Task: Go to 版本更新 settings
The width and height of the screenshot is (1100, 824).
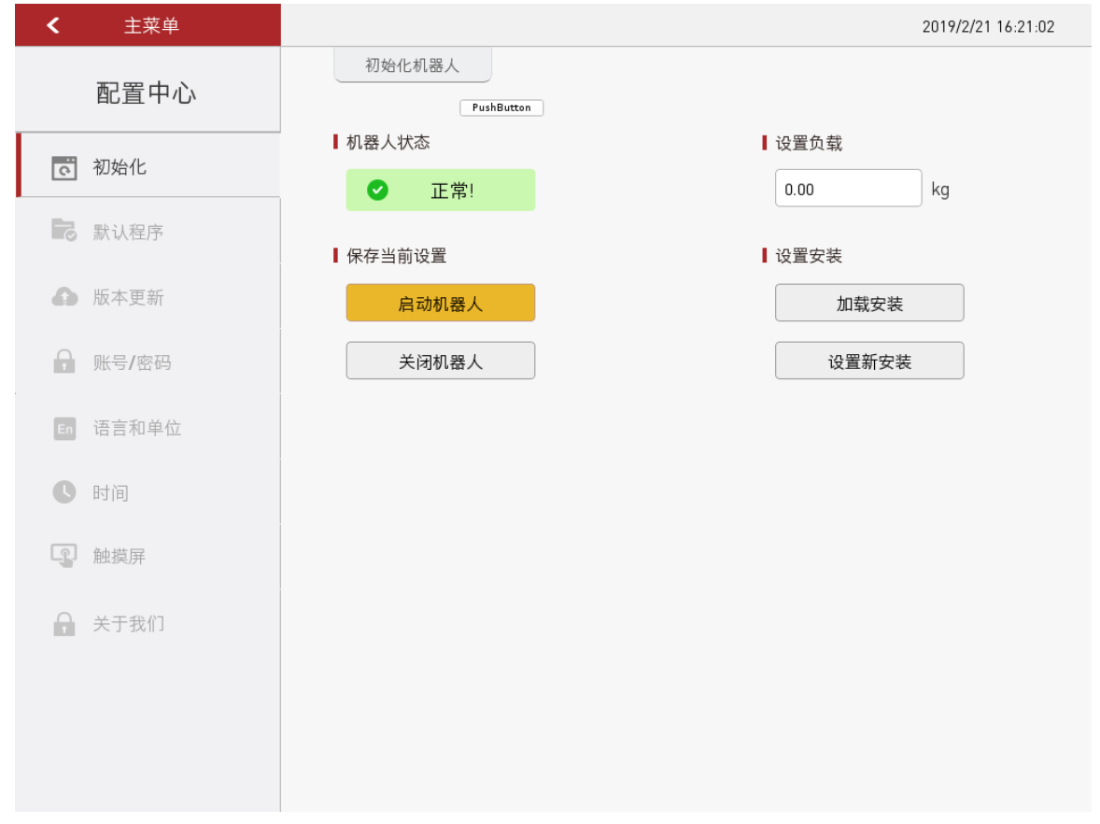Action: 148,297
